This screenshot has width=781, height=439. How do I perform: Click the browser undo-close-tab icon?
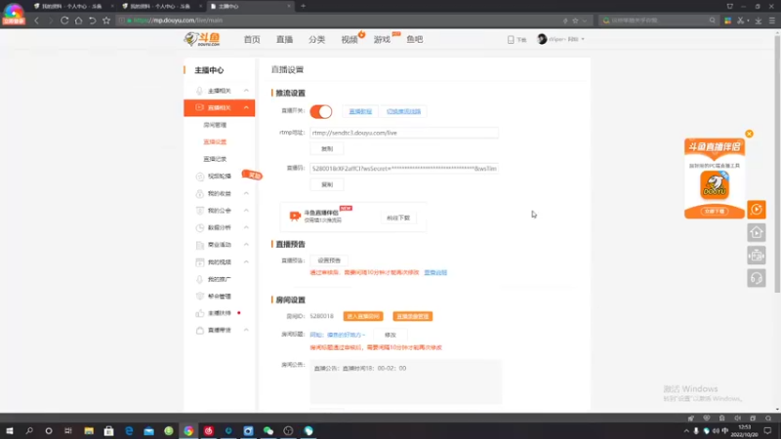pos(92,20)
